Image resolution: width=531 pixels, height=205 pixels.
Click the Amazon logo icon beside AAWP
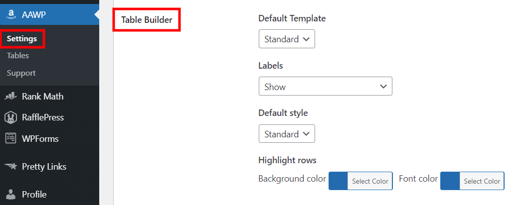[11, 14]
